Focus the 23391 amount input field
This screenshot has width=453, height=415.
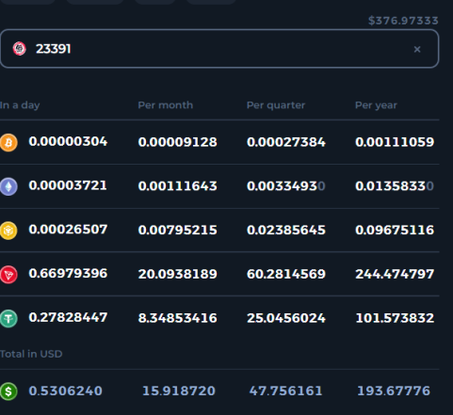[219, 49]
